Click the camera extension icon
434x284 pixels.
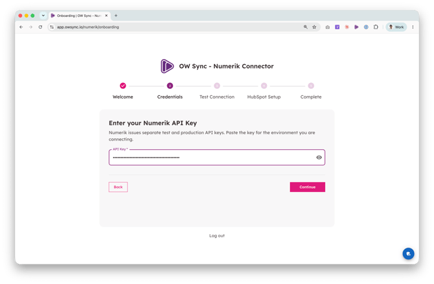click(x=327, y=27)
